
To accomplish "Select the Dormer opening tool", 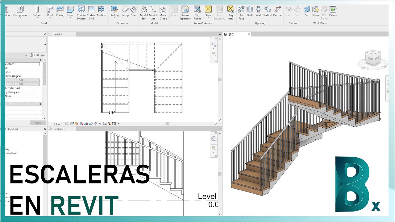I will coord(278,11).
